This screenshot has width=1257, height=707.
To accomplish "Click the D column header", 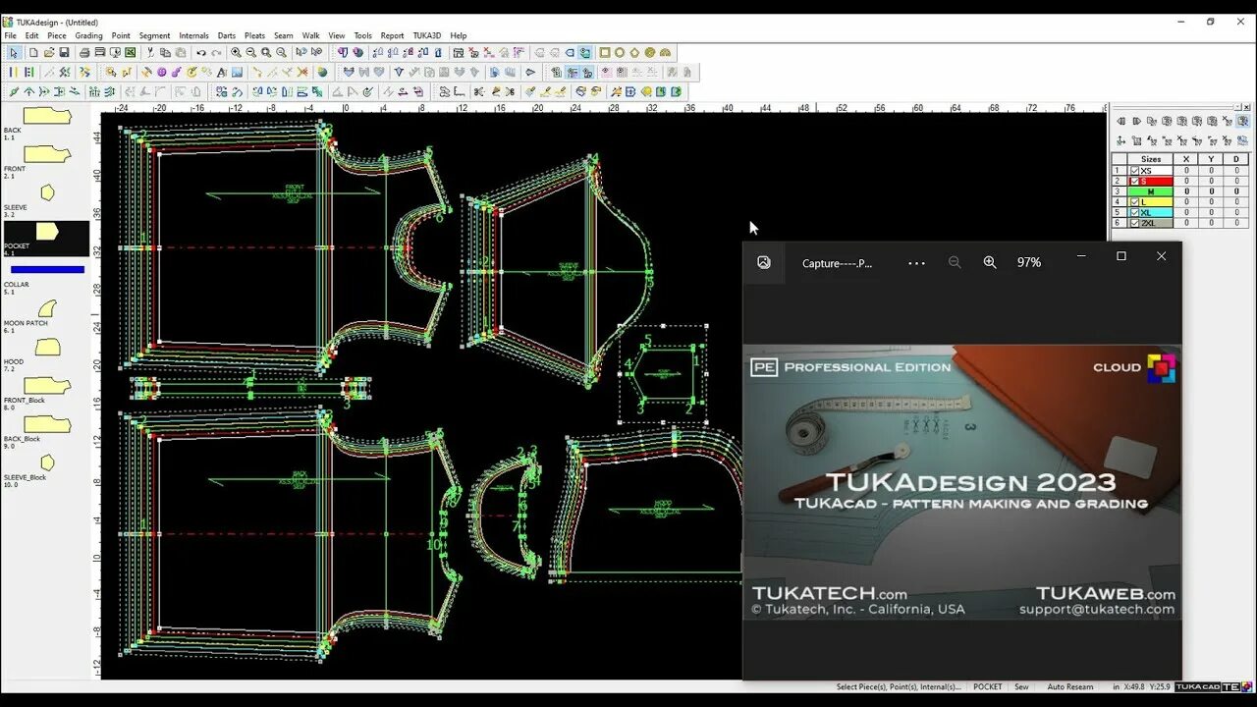I will 1236,159.
